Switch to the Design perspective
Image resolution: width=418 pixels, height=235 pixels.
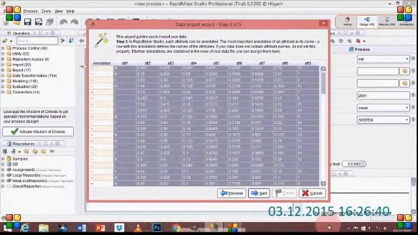coord(367,22)
